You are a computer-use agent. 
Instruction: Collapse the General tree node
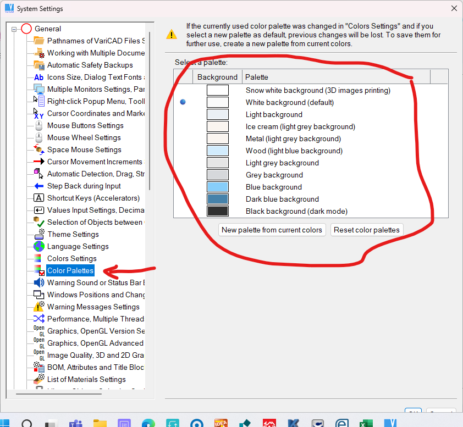click(x=14, y=29)
